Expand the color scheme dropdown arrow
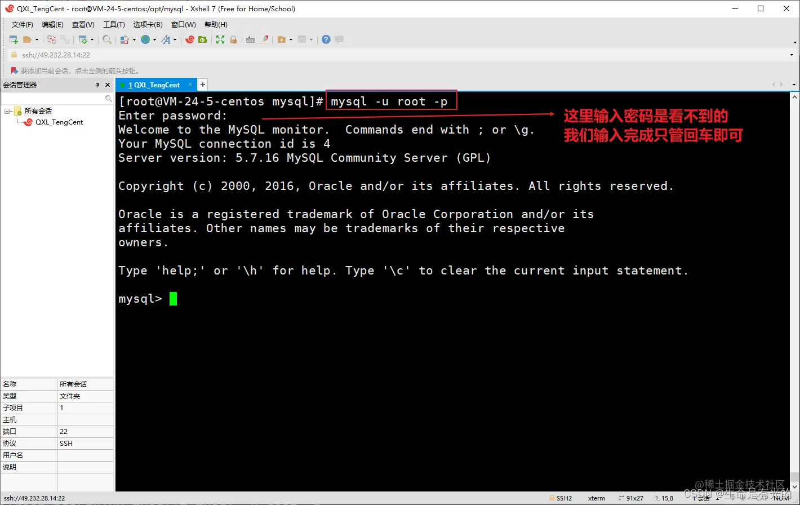Screen dimensions: 800x505 134,39
